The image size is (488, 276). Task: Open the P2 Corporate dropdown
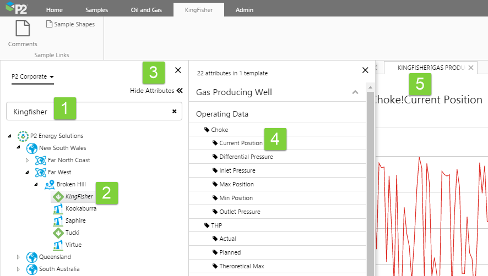(32, 77)
